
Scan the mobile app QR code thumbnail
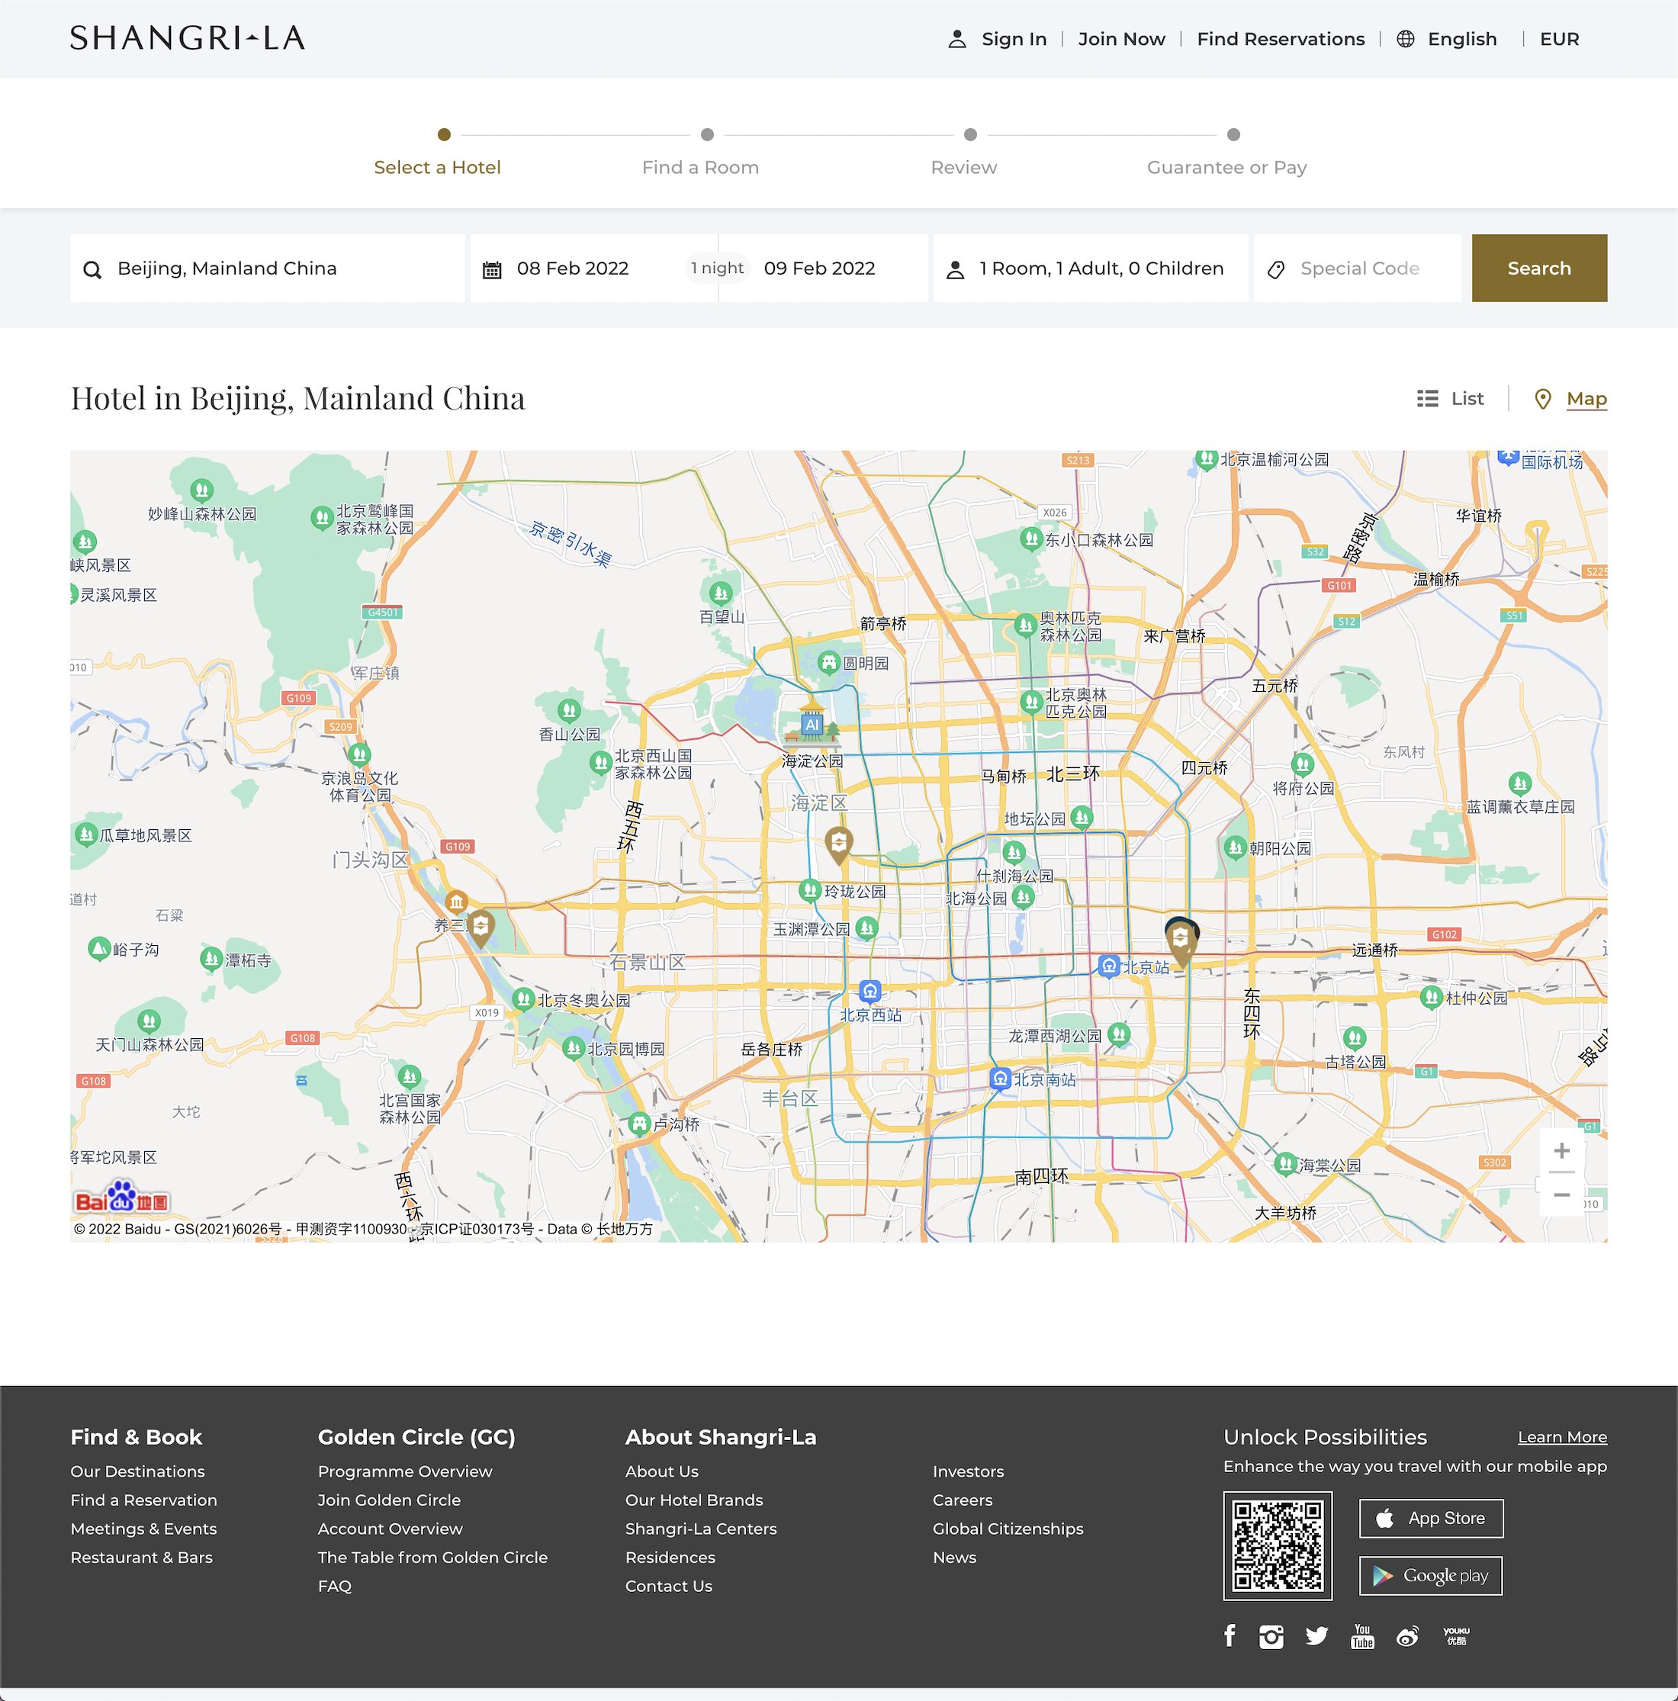click(x=1278, y=1545)
